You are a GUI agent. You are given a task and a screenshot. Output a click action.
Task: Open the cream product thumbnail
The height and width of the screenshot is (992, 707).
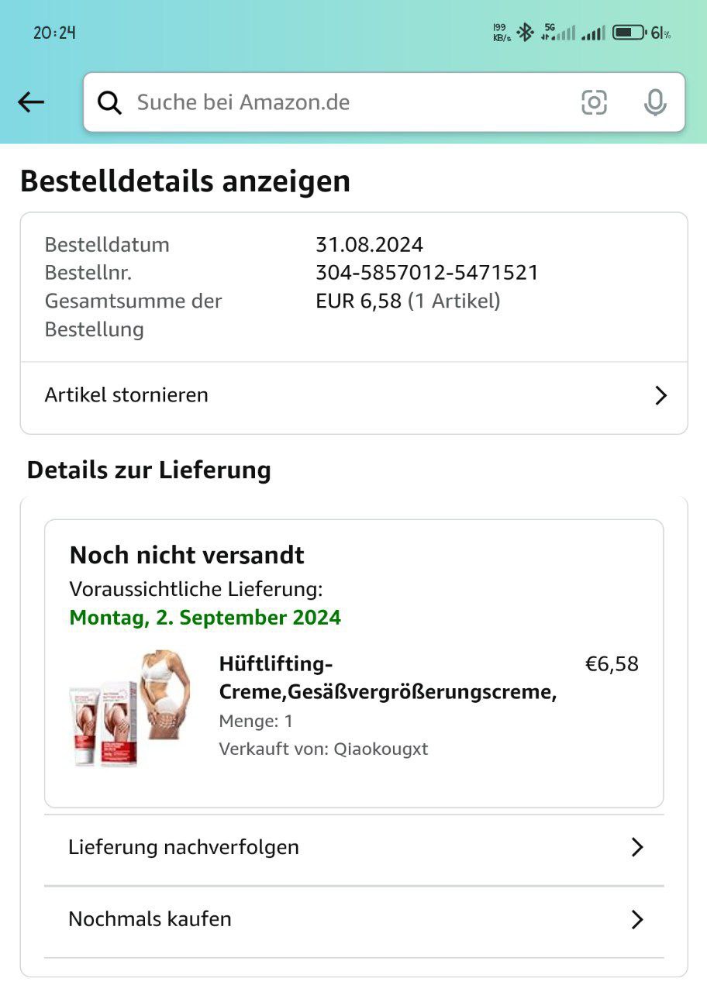click(129, 708)
